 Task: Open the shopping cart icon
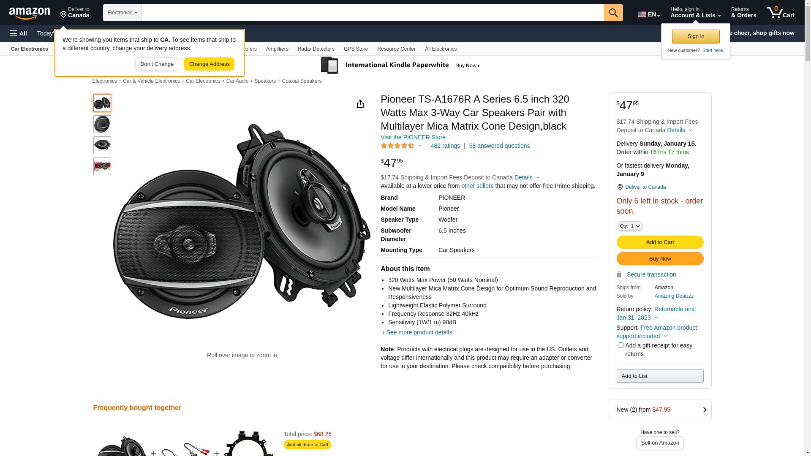pos(780,13)
